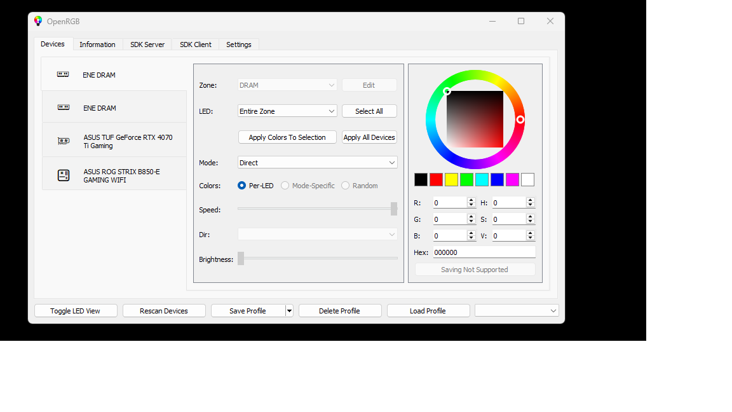
Task: Click the Brightness slider handle
Action: pyautogui.click(x=241, y=258)
